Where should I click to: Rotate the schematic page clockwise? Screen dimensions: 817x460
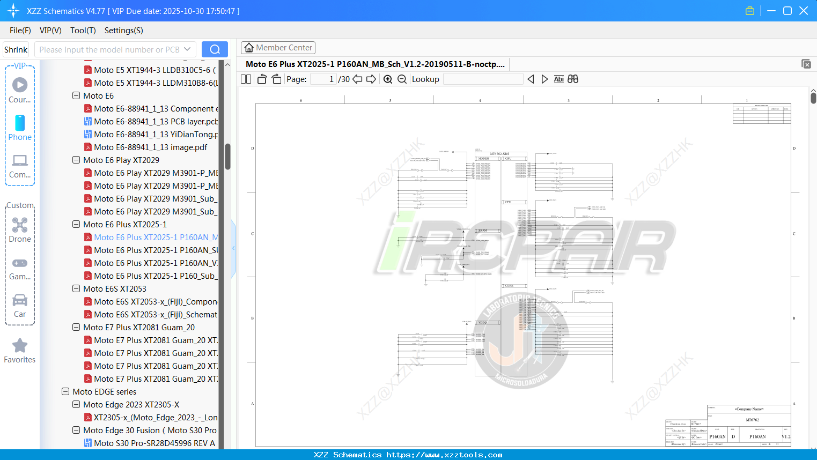click(276, 79)
